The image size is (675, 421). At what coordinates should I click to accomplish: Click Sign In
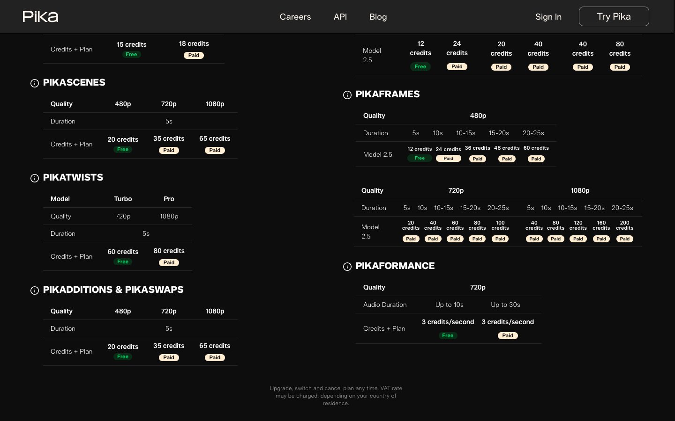548,17
